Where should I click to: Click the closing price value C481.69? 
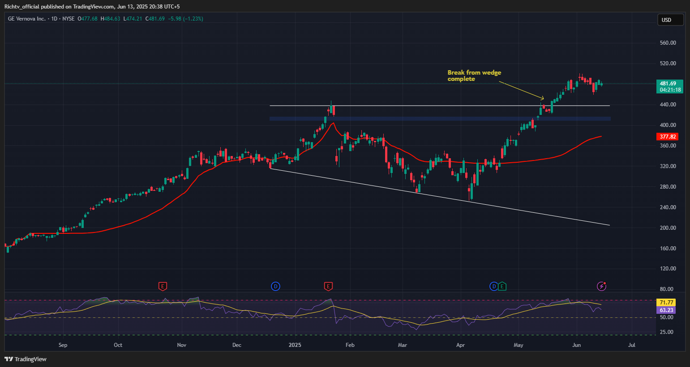pos(155,19)
